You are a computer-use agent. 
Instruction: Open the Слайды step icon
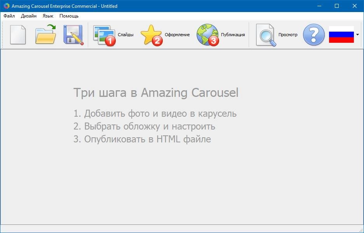pyautogui.click(x=104, y=35)
